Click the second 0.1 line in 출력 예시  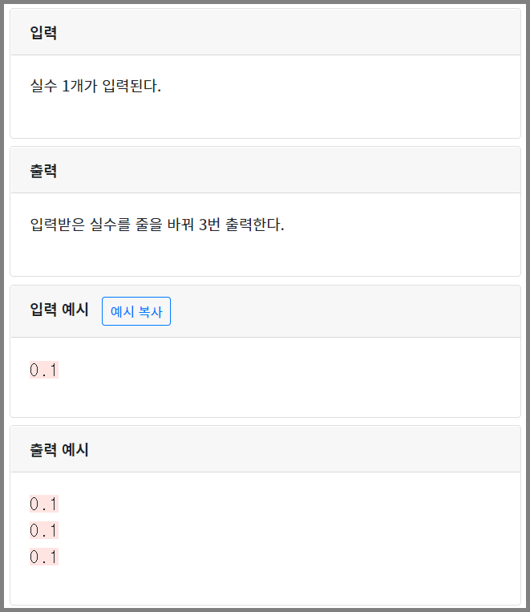pos(44,530)
